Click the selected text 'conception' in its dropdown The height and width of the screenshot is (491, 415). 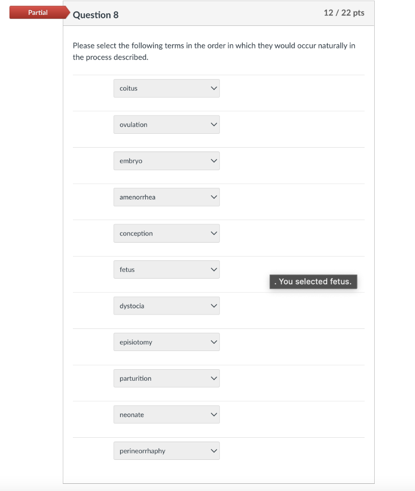point(136,234)
